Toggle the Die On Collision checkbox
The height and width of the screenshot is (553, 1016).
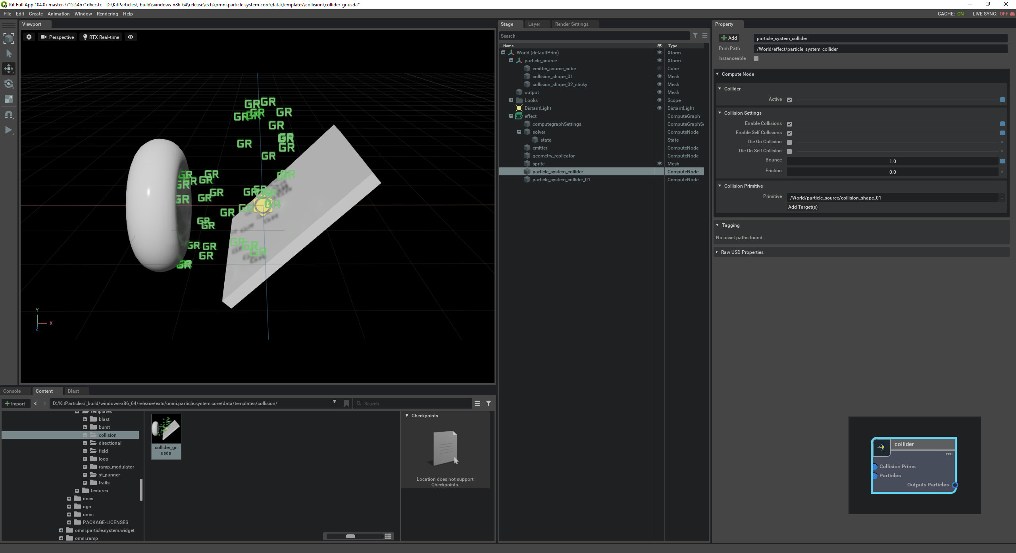point(789,142)
